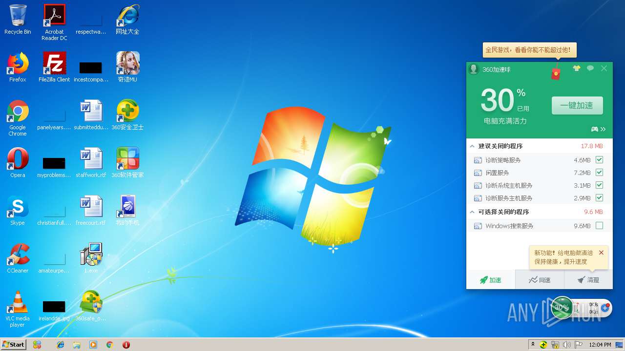Launch Firefox from the desktop
The width and height of the screenshot is (625, 351).
point(18,67)
